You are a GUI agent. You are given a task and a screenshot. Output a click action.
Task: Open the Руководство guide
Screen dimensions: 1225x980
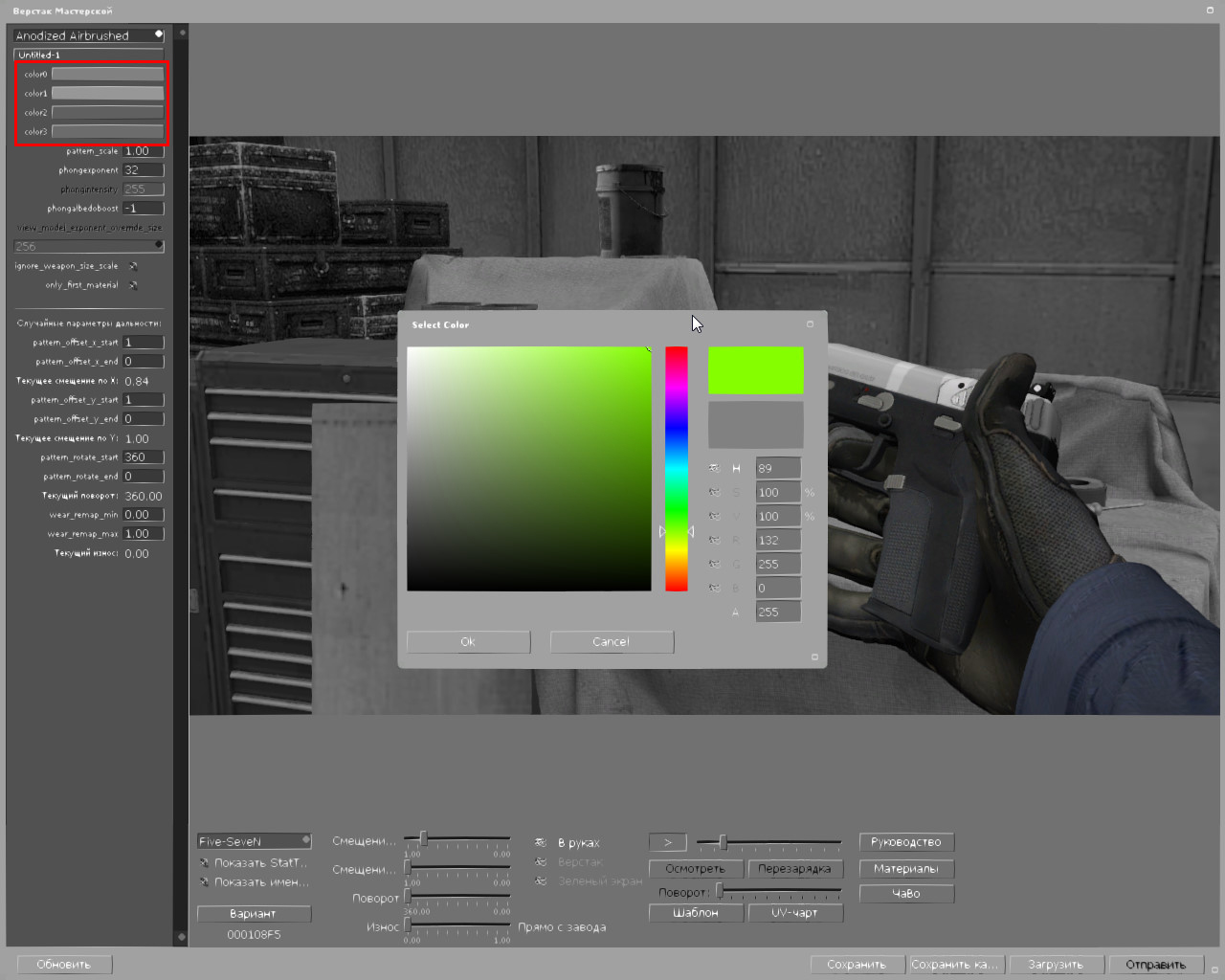[x=906, y=842]
